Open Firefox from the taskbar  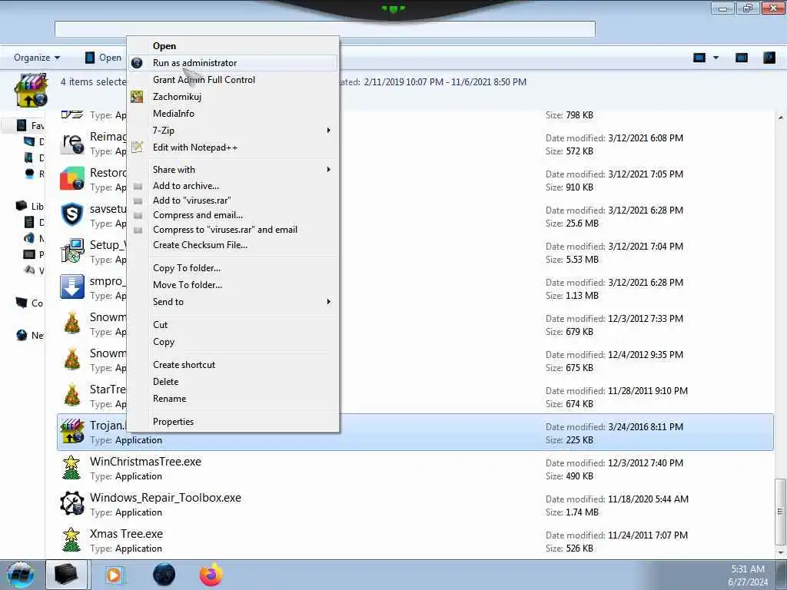point(211,575)
